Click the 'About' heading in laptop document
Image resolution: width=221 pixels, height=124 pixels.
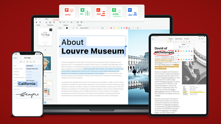pos(73,42)
